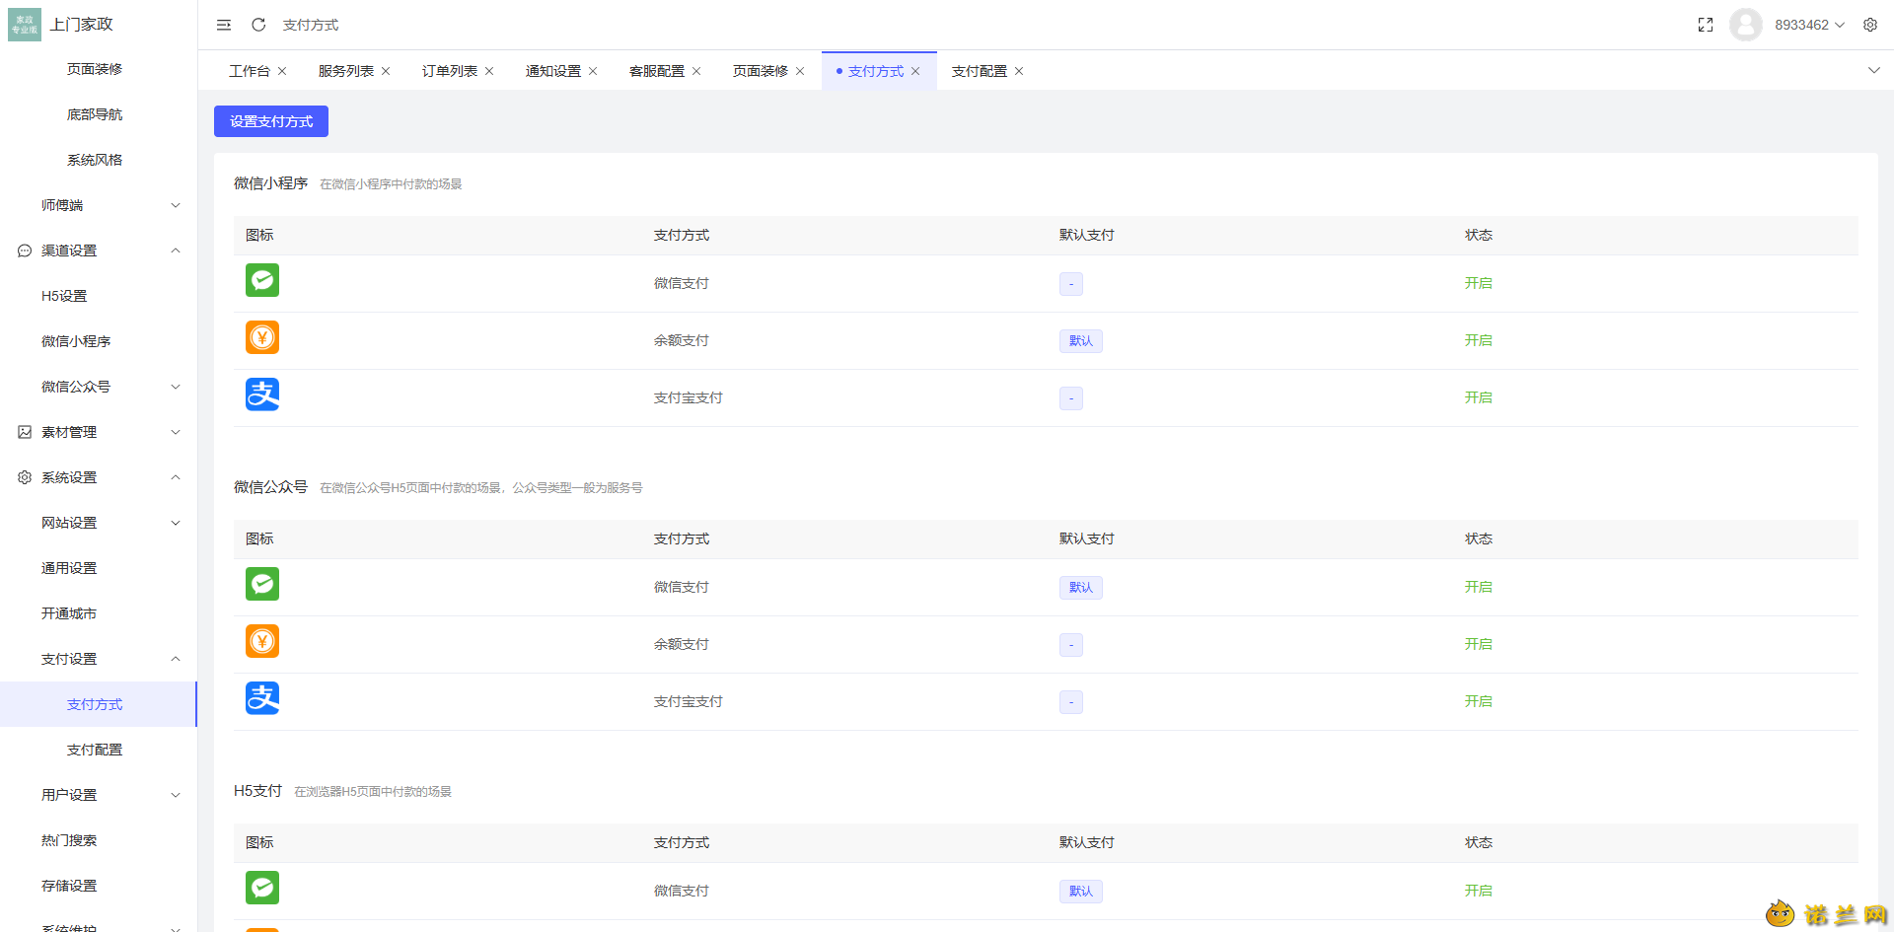Close the 服务列表 tab
Screen dimensions: 1894x932
pyautogui.click(x=386, y=71)
